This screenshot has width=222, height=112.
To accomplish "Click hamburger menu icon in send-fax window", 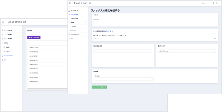I will coord(70,3).
